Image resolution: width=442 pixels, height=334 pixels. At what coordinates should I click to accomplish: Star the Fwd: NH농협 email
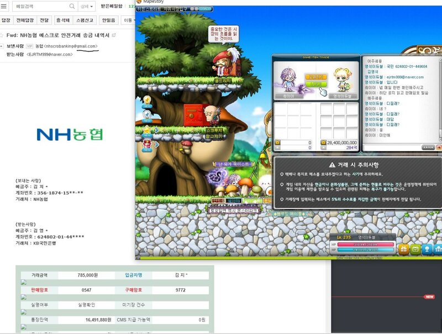[2, 35]
